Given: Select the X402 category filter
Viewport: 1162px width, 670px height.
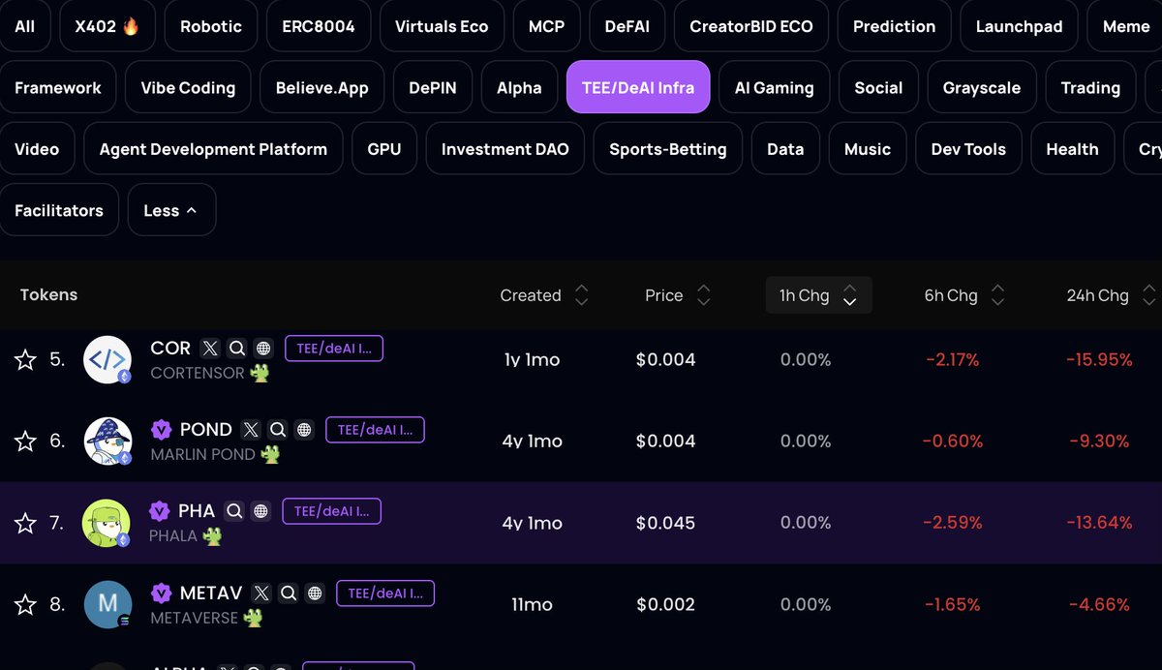Looking at the screenshot, I should (x=107, y=26).
